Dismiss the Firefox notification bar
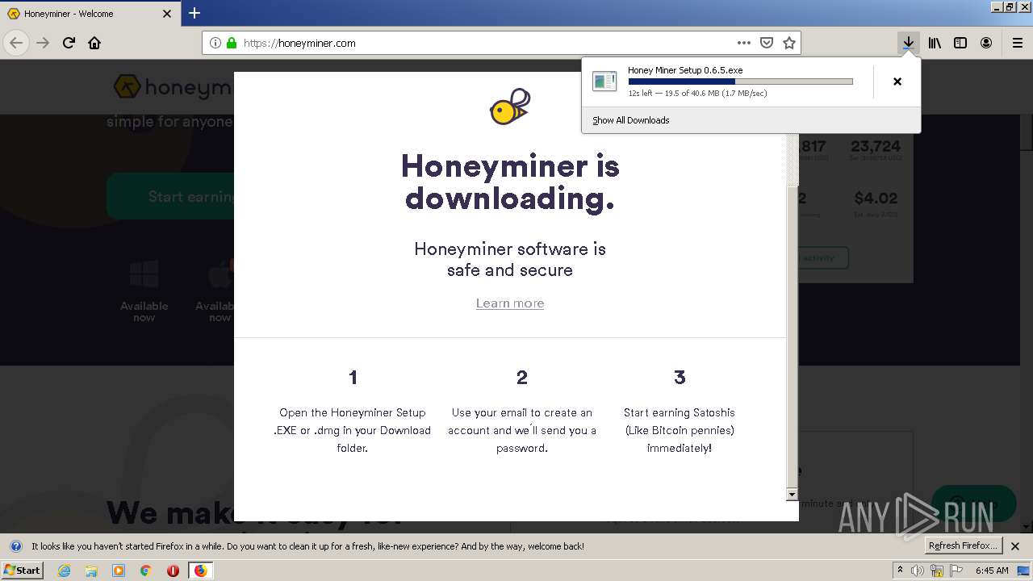Screen dimensions: 1033x581 [x=1016, y=546]
